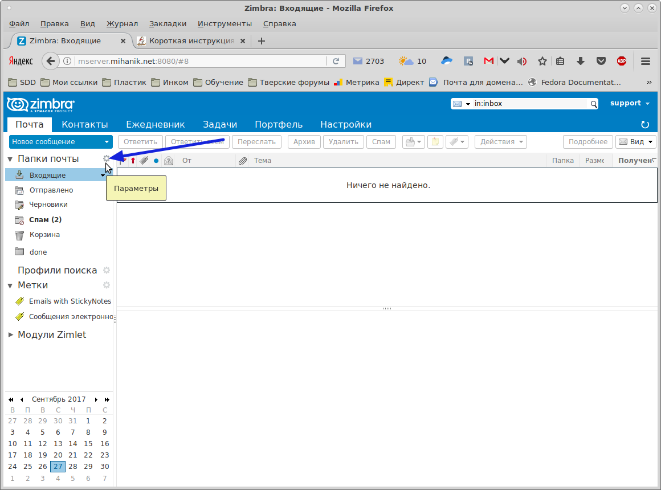Show more bookmarks with the chevron
The image size is (661, 490).
tap(649, 82)
